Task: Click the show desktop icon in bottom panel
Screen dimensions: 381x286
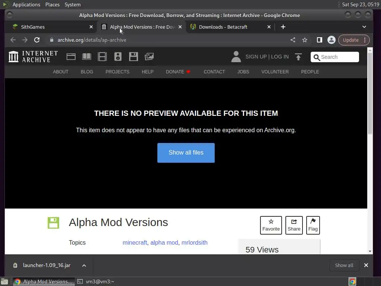Action: coord(4,282)
